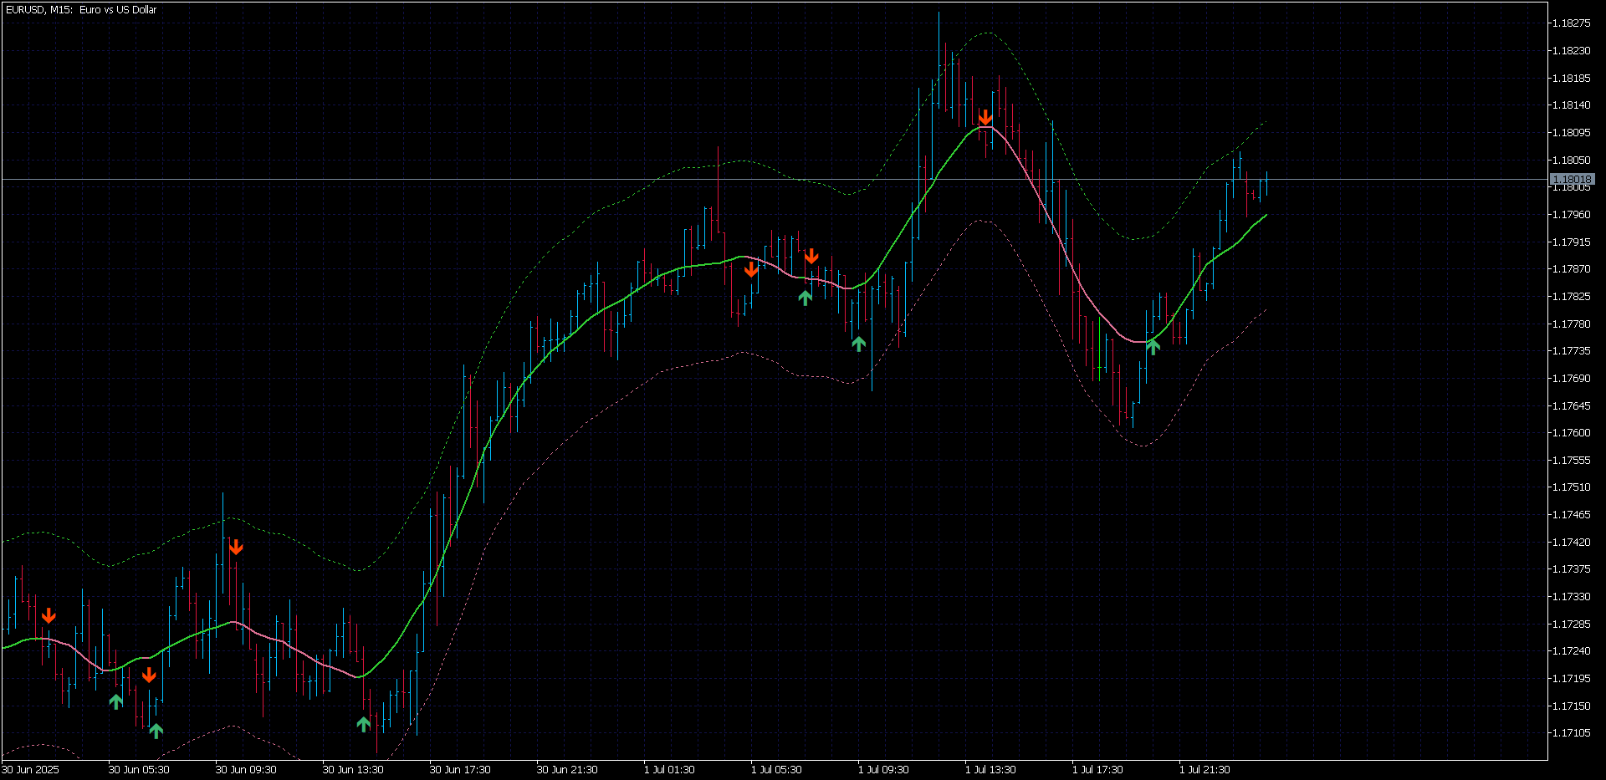
Task: Click the 1 Jul 13:30 time label
Action: click(990, 770)
